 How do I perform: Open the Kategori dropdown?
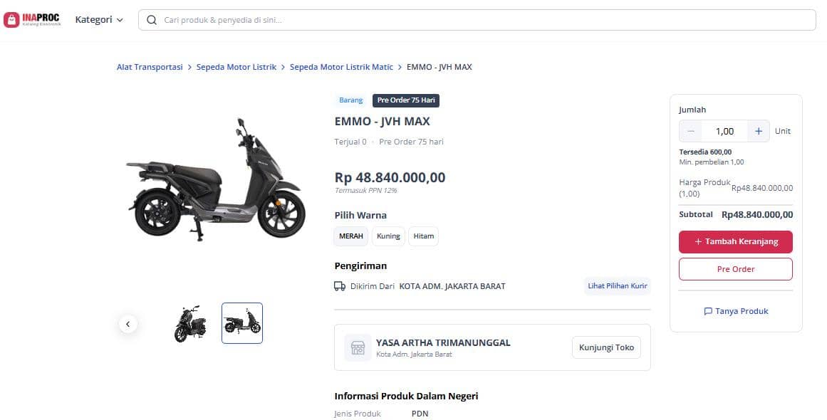click(x=94, y=19)
